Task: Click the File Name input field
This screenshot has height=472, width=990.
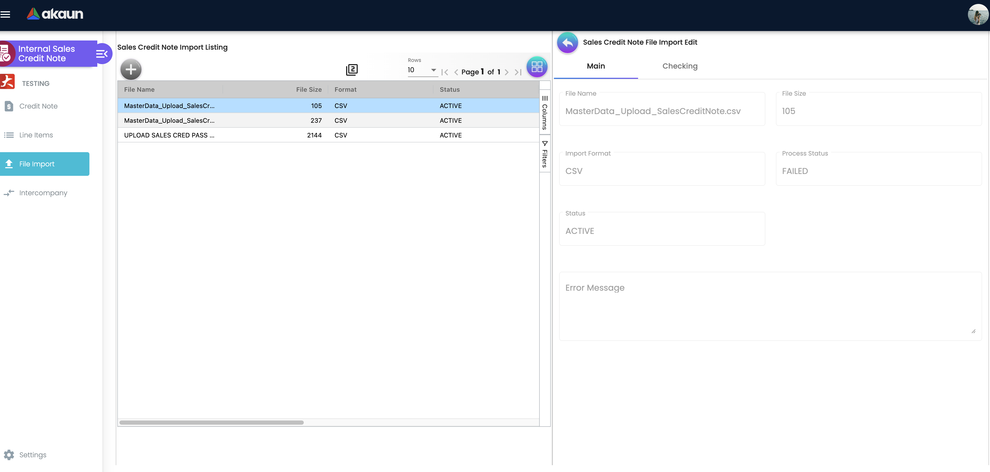Action: click(x=662, y=109)
